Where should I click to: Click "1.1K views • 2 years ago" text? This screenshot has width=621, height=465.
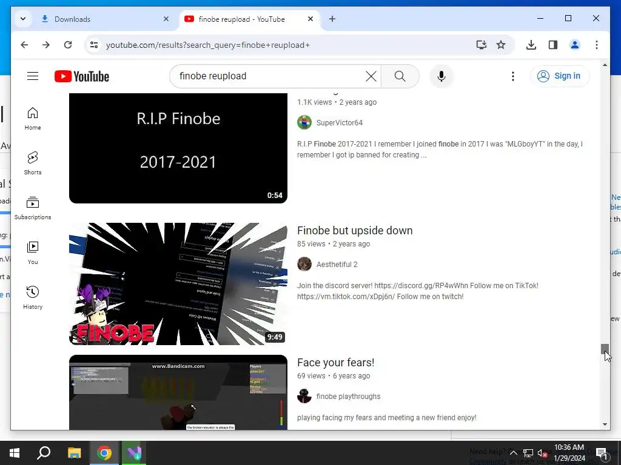tap(337, 102)
